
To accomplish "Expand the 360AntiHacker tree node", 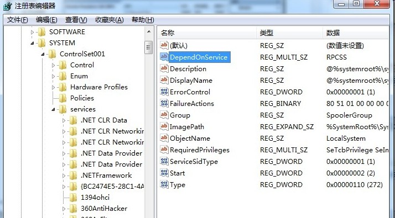I will click(x=64, y=209).
